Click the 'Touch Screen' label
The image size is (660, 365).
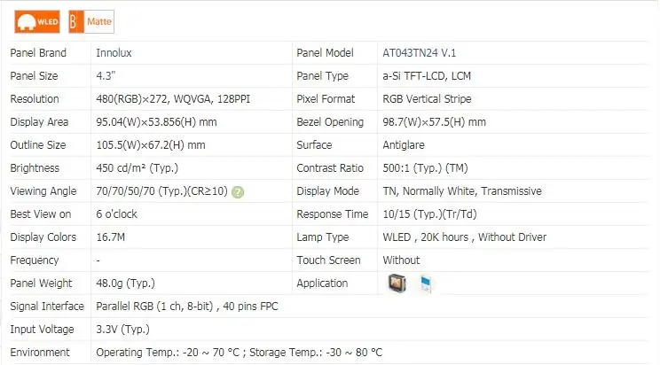329,260
